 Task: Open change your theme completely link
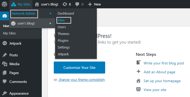click(x=82, y=80)
